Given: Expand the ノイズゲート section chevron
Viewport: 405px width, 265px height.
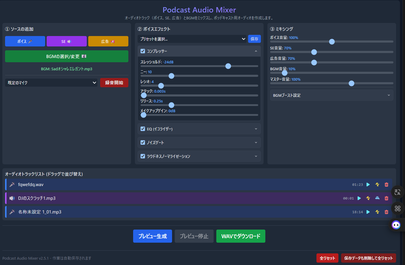Looking at the screenshot, I should (256, 143).
